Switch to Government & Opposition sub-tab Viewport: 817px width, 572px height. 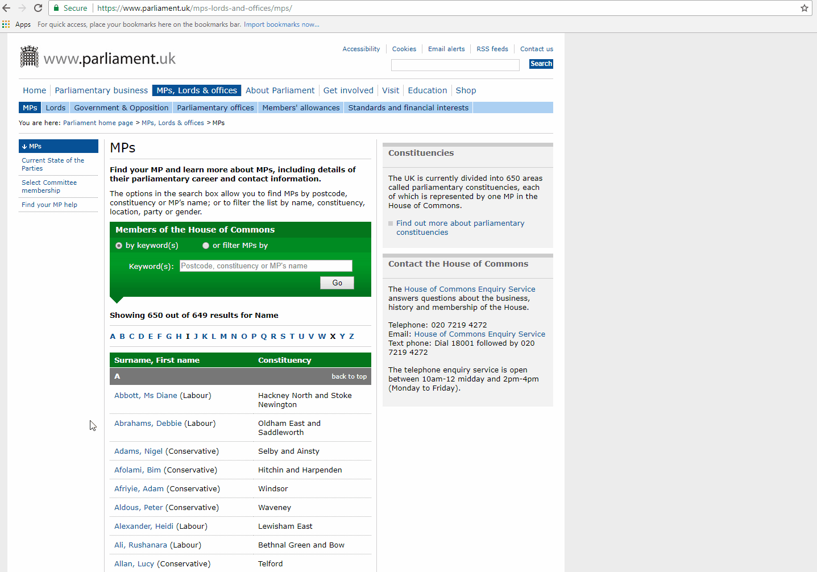pos(121,107)
